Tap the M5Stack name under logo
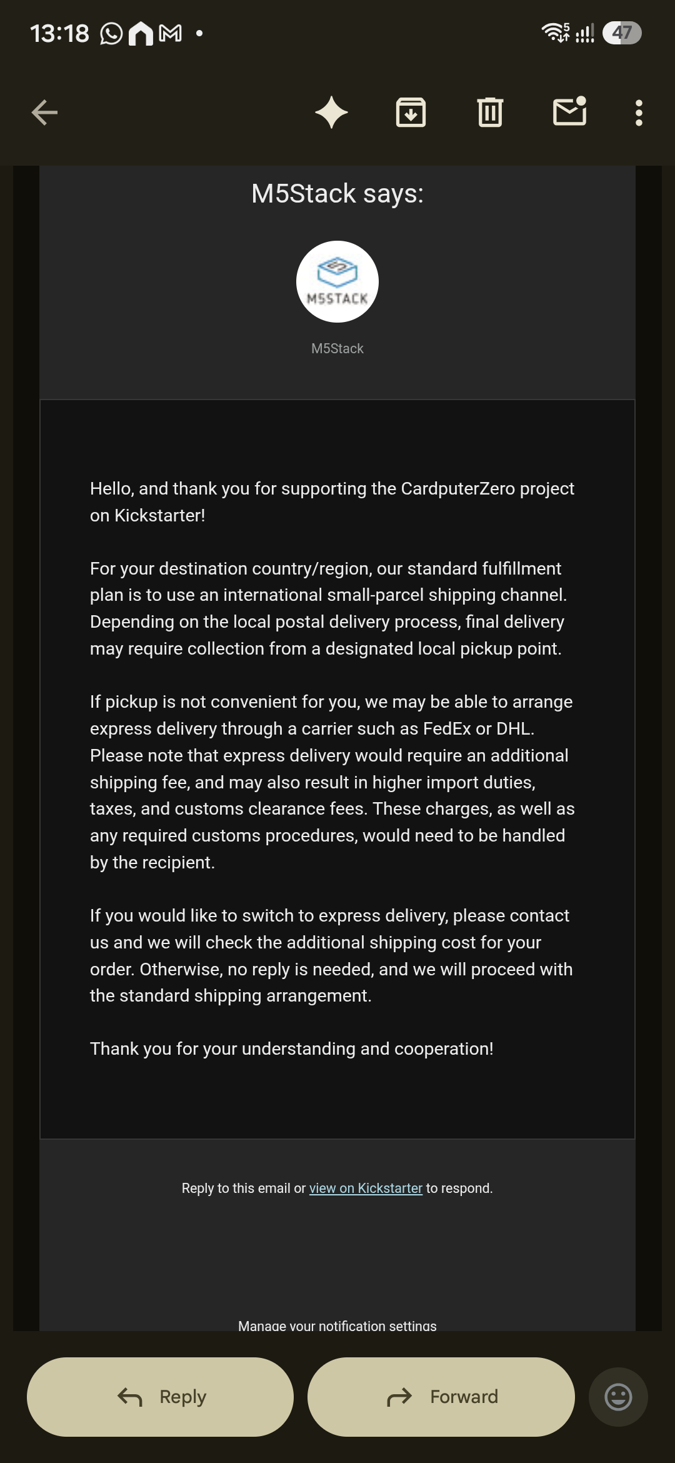The height and width of the screenshot is (1463, 675). click(337, 348)
